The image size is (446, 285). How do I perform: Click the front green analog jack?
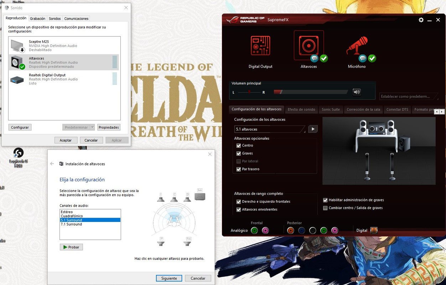[254, 230]
